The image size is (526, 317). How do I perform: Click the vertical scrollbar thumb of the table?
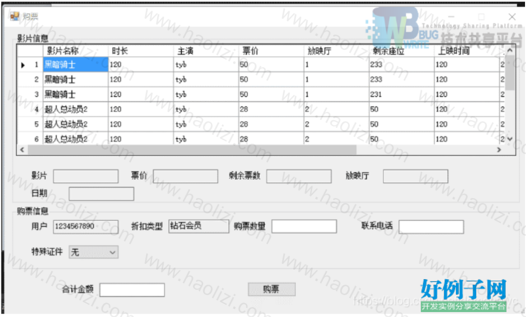[x=510, y=73]
